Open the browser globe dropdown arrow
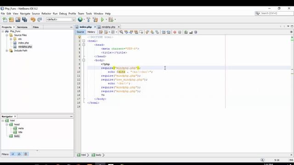This screenshot has width=294, height=165. click(84, 19)
